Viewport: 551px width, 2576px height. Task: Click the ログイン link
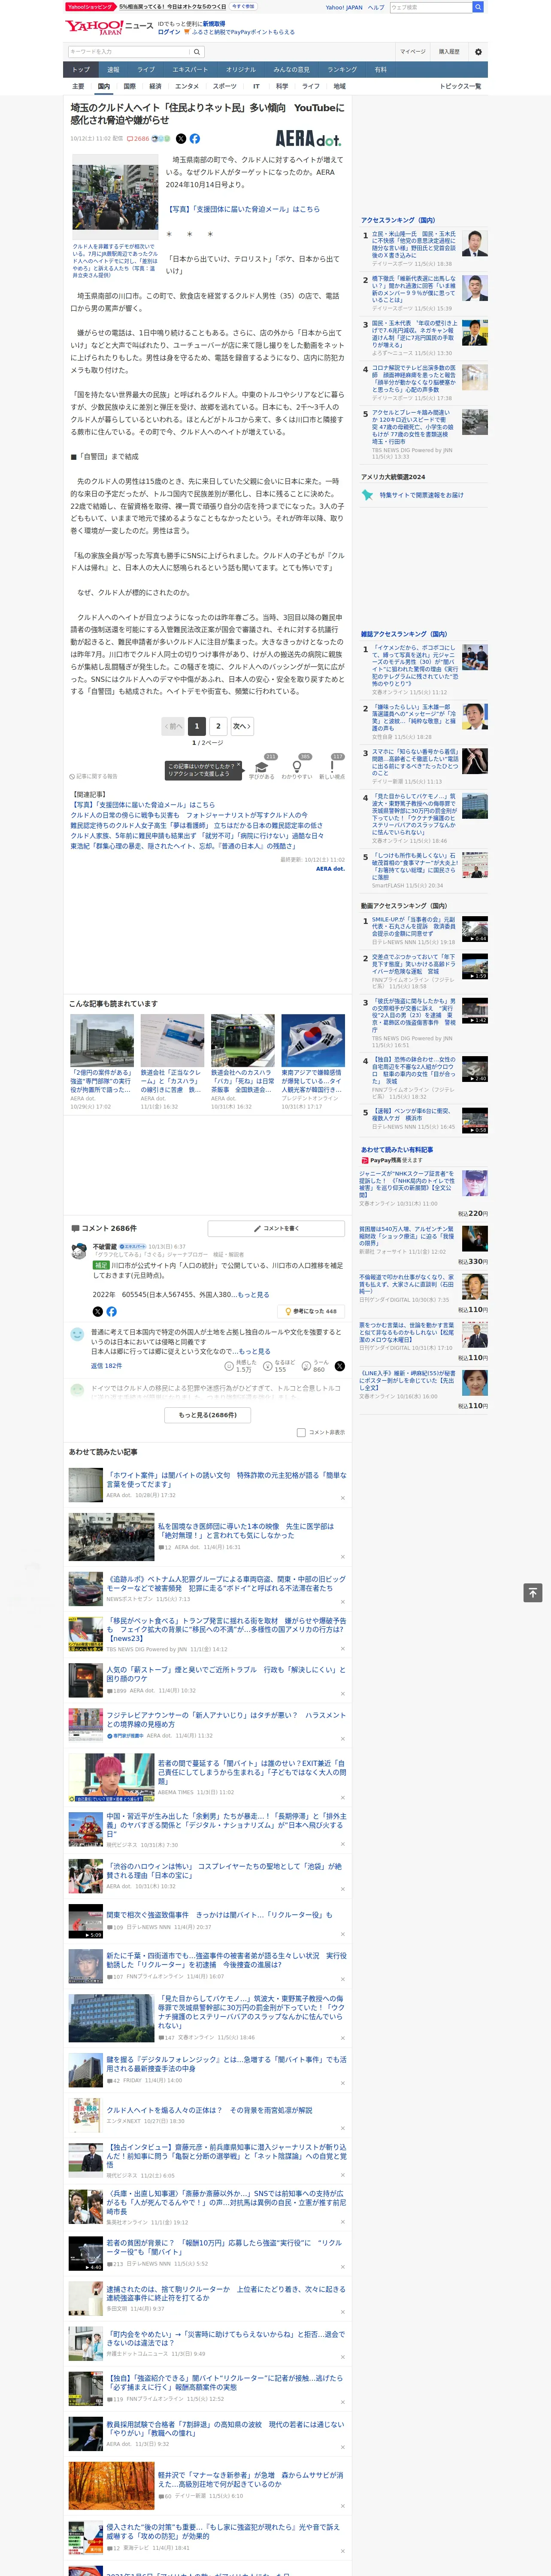(169, 32)
